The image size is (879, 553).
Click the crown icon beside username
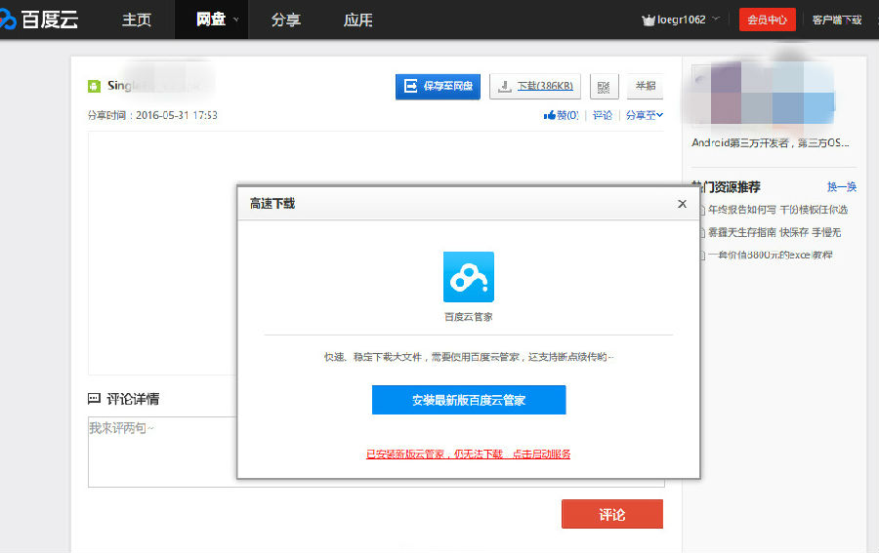click(649, 20)
